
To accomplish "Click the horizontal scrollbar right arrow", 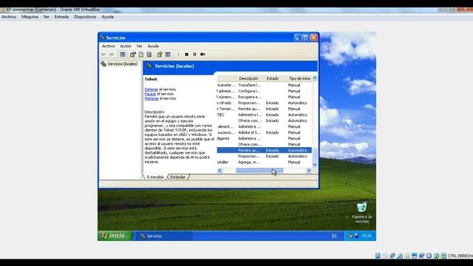I will point(309,171).
